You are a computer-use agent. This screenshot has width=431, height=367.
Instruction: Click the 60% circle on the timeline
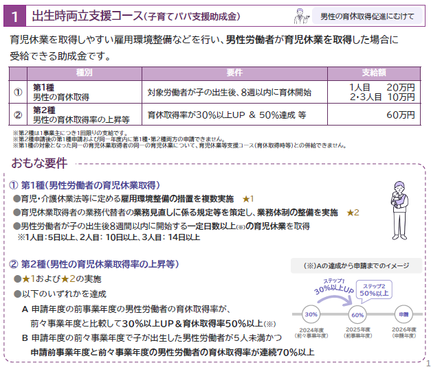357,314
